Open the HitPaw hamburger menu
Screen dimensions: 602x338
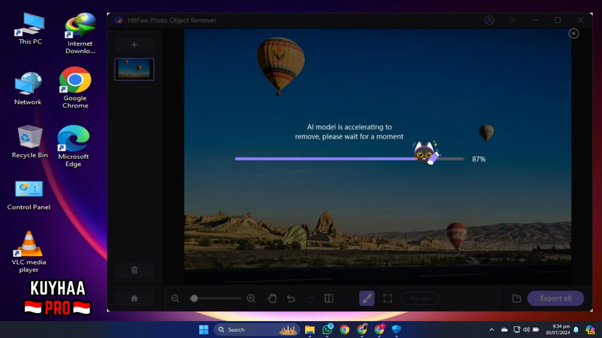[x=512, y=20]
